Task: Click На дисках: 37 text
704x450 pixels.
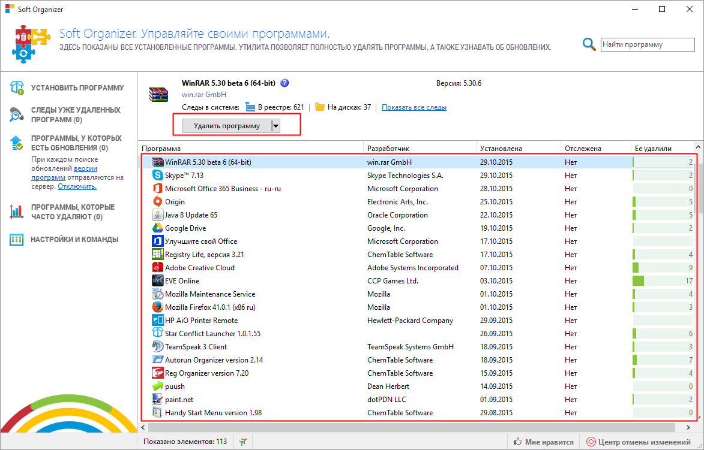Action: (x=349, y=107)
